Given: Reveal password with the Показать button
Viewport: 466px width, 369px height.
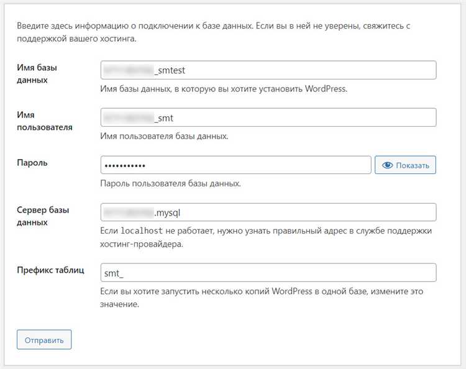Looking at the screenshot, I should point(405,165).
